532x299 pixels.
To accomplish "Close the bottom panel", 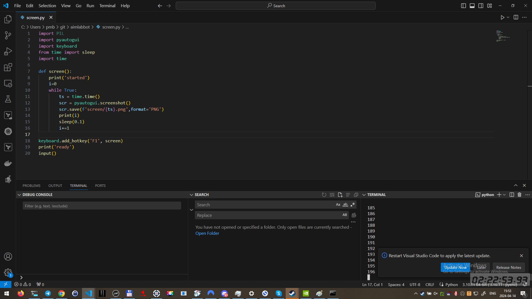I will click(524, 185).
